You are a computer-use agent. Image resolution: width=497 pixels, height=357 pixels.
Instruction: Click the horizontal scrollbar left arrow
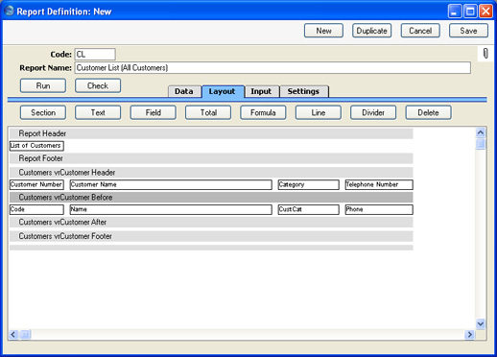pos(13,335)
